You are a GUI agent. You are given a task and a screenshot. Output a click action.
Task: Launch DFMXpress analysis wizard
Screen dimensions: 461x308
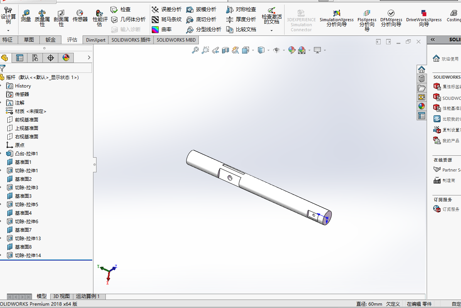[x=391, y=18]
